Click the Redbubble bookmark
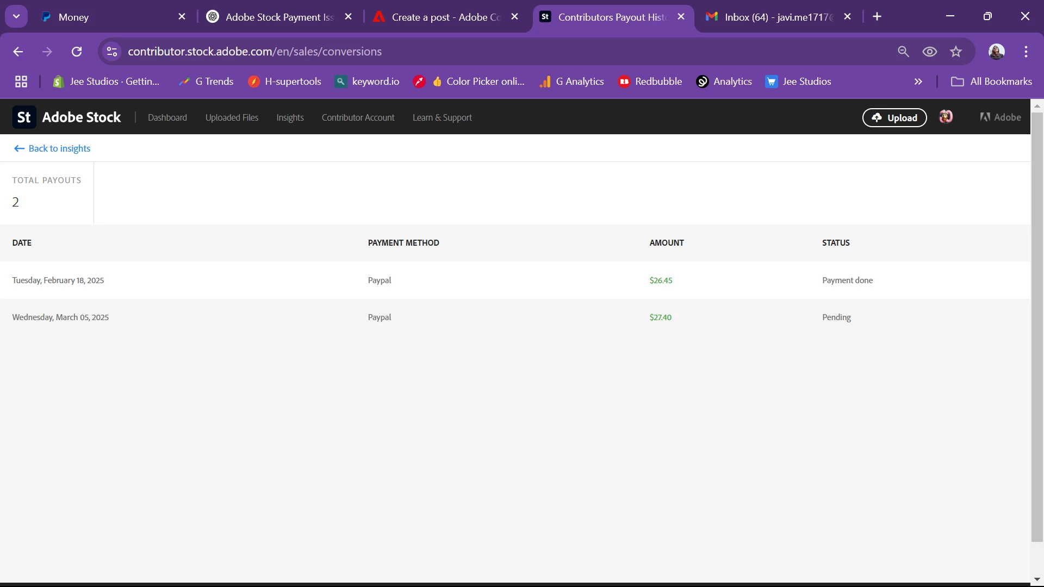The image size is (1044, 587). click(650, 82)
